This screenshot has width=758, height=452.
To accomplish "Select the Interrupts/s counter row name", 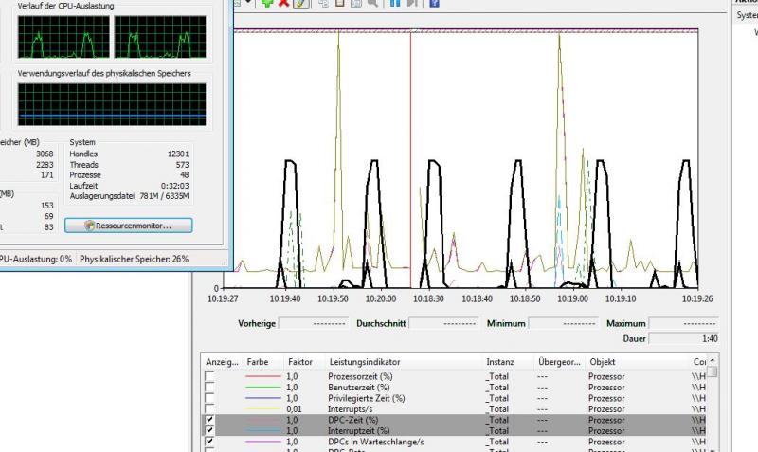I will point(350,409).
